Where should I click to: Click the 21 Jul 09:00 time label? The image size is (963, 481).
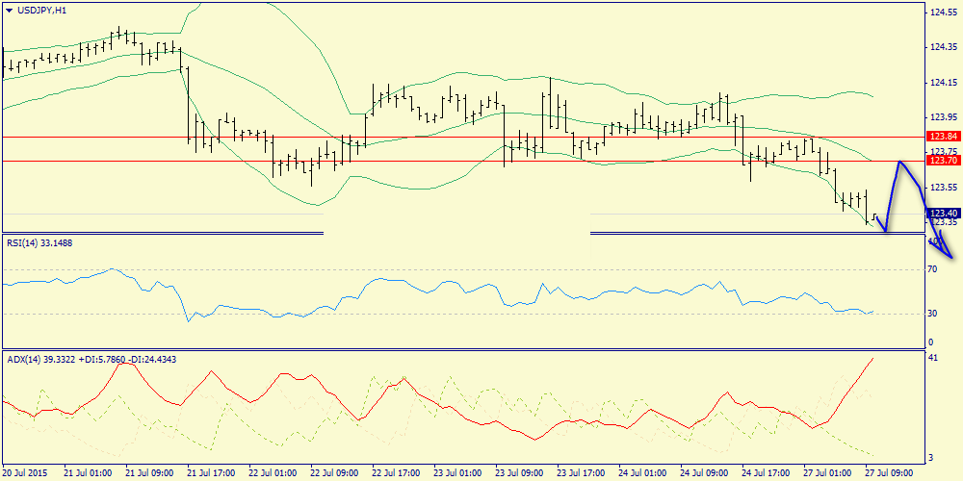(x=149, y=473)
